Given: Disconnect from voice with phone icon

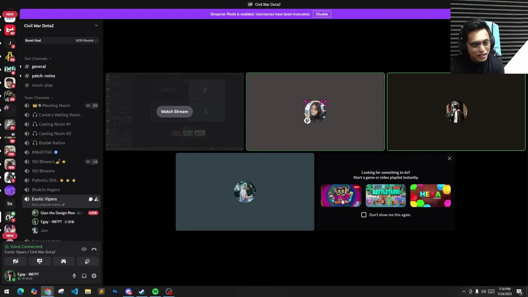Looking at the screenshot, I should 94,249.
